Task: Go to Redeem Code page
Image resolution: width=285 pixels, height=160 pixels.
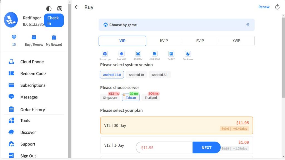Action: point(33,73)
